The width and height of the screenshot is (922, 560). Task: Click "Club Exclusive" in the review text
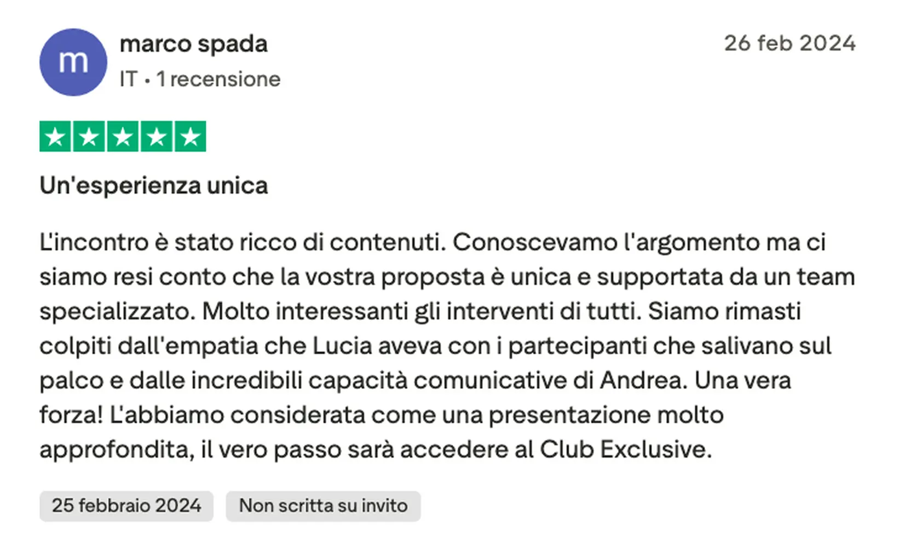point(625,450)
